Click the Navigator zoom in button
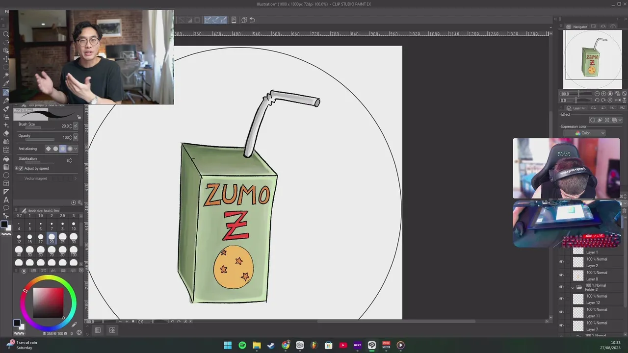This screenshot has width=628, height=353. click(603, 94)
